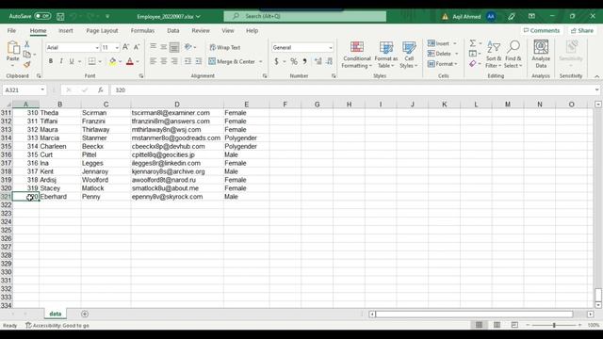Click the horizontal scrollbar
The height and width of the screenshot is (339, 603).
474,314
